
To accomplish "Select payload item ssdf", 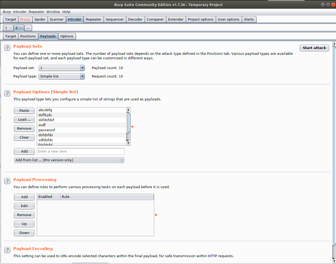I will (x=82, y=125).
